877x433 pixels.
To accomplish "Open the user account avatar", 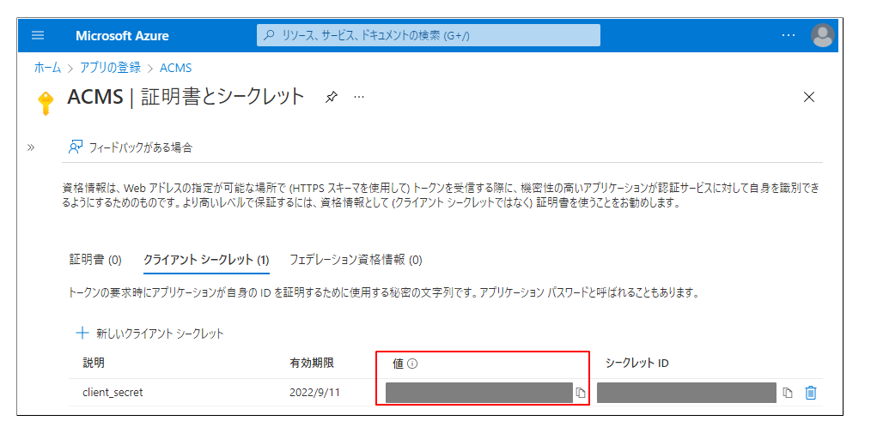I will [822, 35].
